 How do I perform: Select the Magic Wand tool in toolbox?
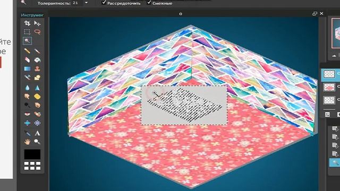click(x=27, y=41)
